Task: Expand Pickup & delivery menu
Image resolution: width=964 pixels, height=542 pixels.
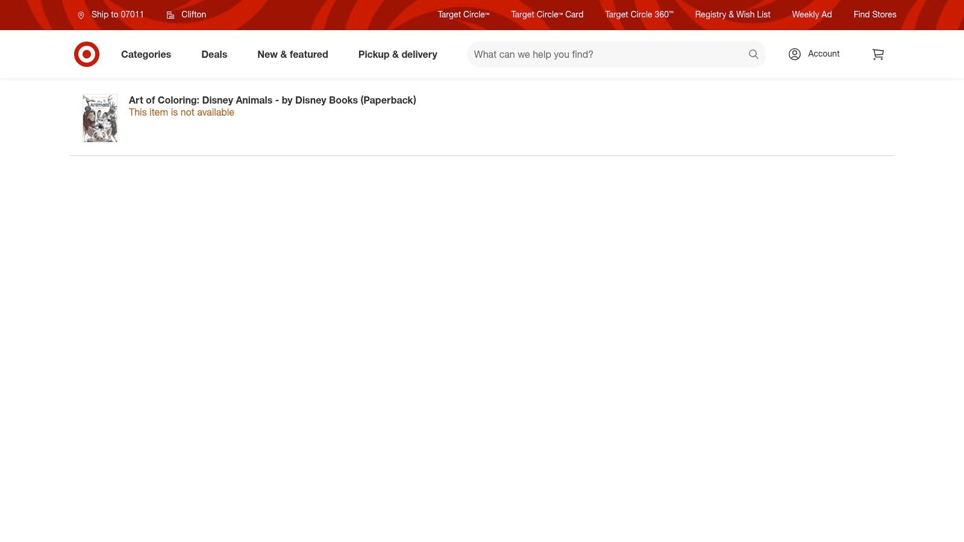Action: (398, 54)
